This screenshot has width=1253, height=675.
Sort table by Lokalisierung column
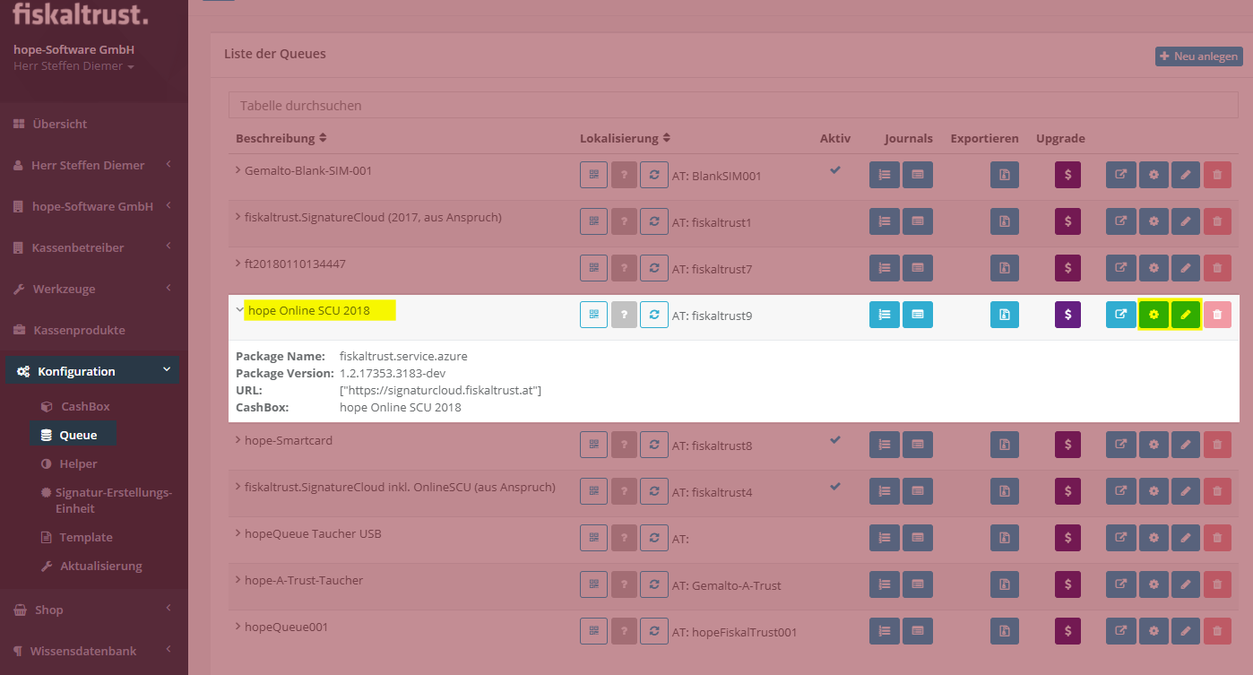(x=625, y=138)
